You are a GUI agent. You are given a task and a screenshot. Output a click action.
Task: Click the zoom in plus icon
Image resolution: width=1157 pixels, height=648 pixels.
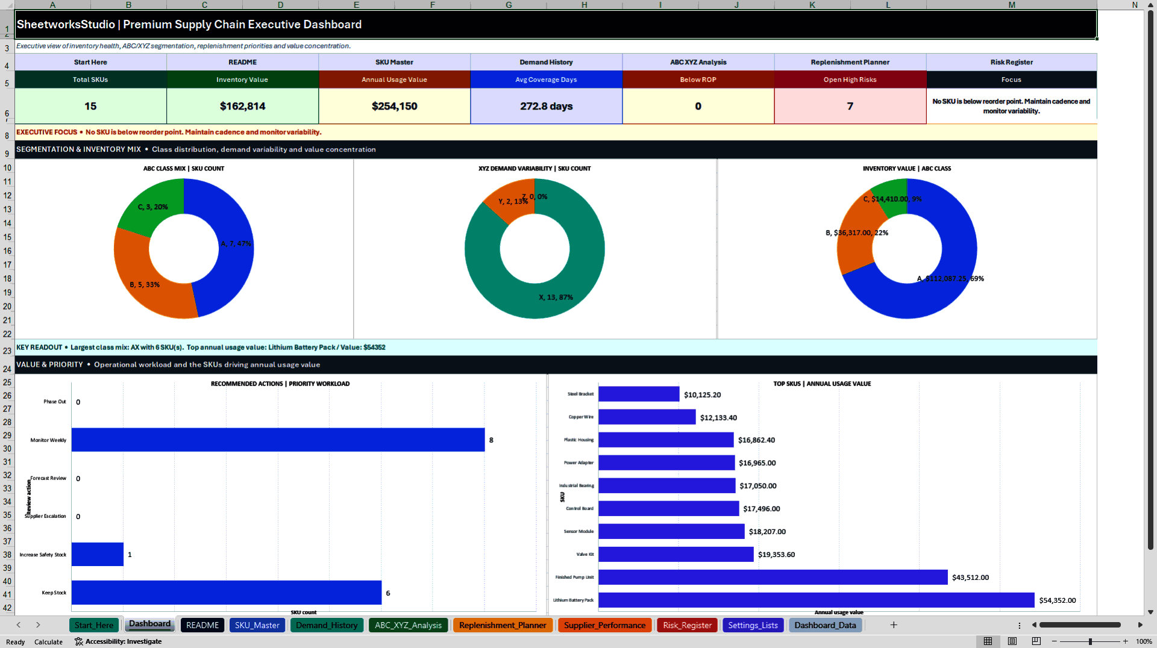pos(1125,641)
